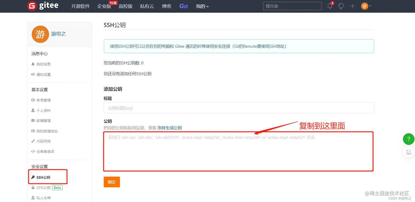Focus the 公钥标题 title input
Screen dimensions: 415x202
click(239, 108)
